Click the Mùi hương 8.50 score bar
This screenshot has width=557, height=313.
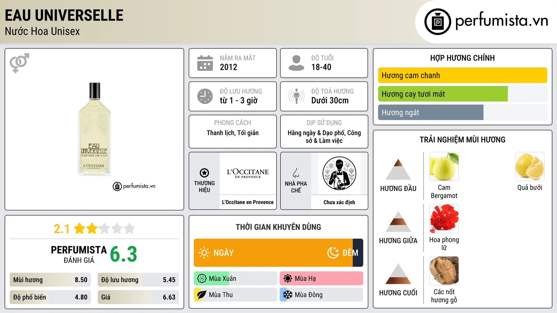(50, 280)
